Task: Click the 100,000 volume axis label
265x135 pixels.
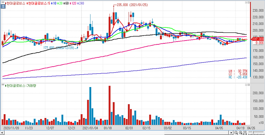Action: coord(258,109)
